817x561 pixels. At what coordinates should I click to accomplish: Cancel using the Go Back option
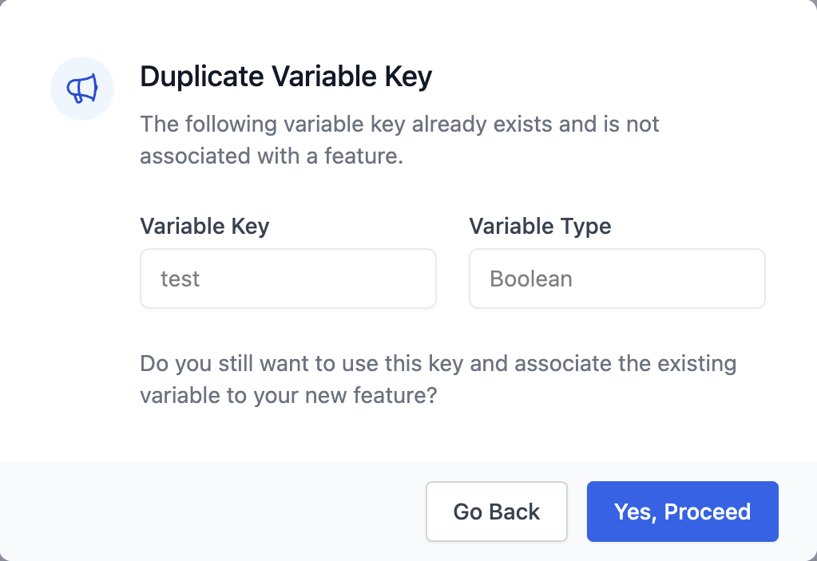coord(496,512)
